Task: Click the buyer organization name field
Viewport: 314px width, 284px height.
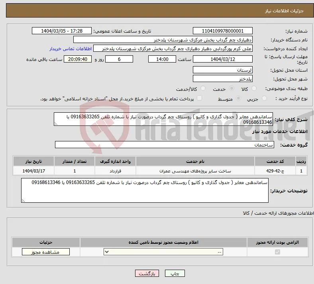Action: pos(163,39)
